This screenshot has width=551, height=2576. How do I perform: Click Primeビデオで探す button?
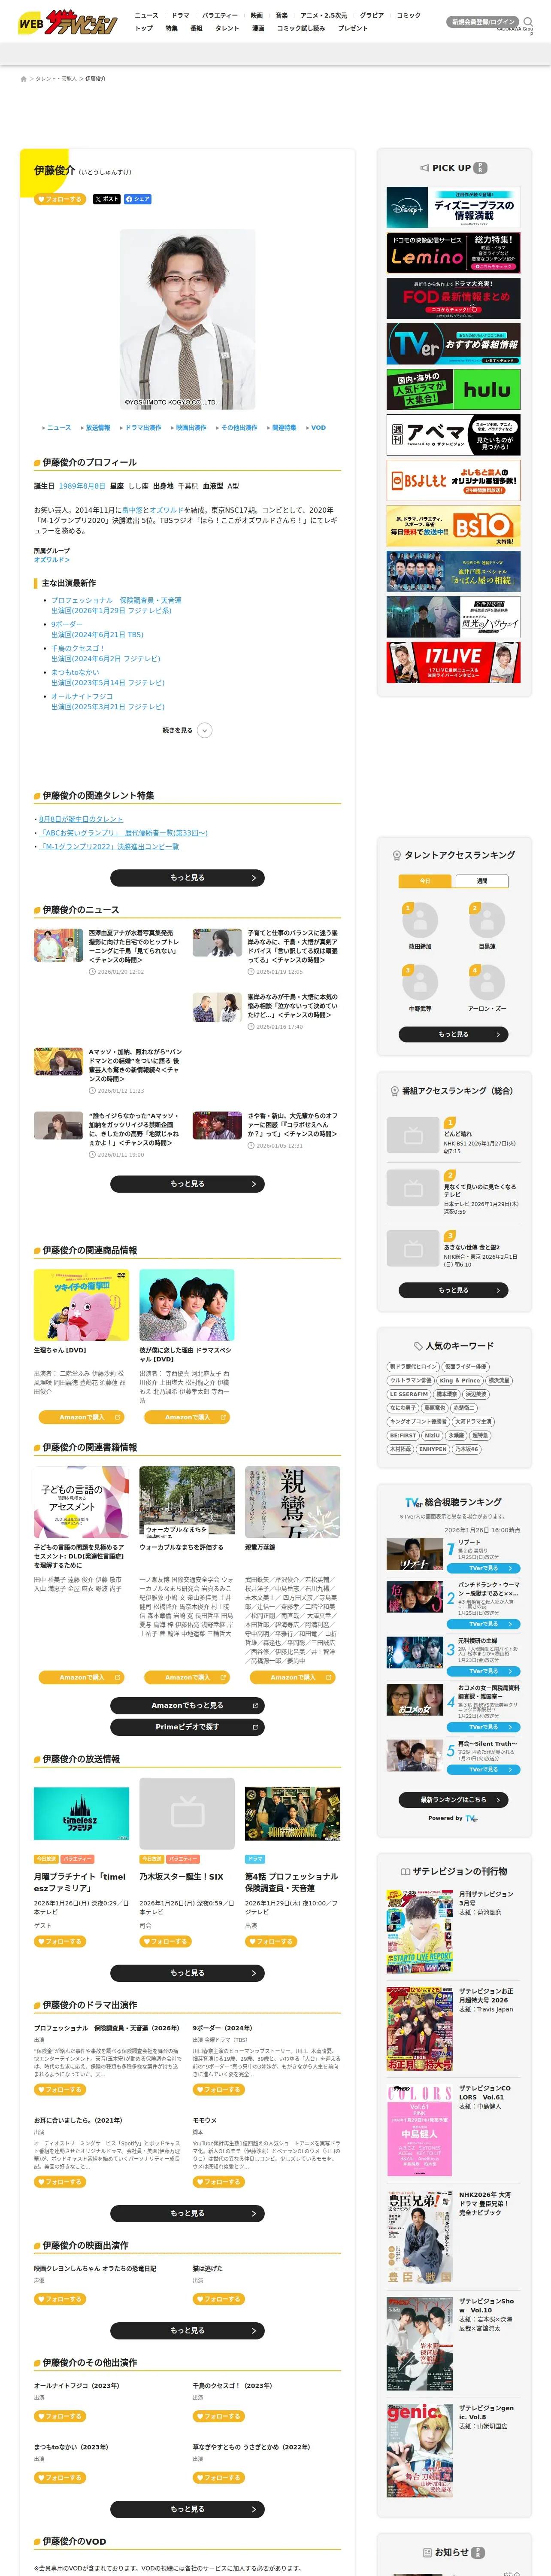click(187, 1727)
